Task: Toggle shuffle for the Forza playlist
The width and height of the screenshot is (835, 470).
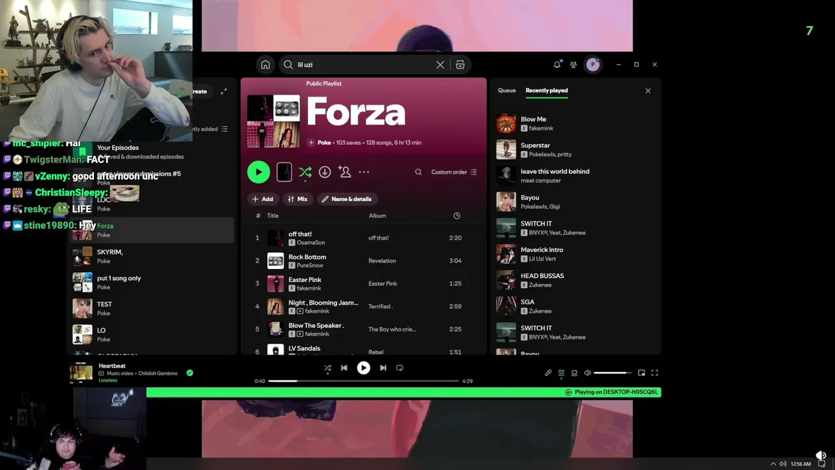Action: pos(305,172)
